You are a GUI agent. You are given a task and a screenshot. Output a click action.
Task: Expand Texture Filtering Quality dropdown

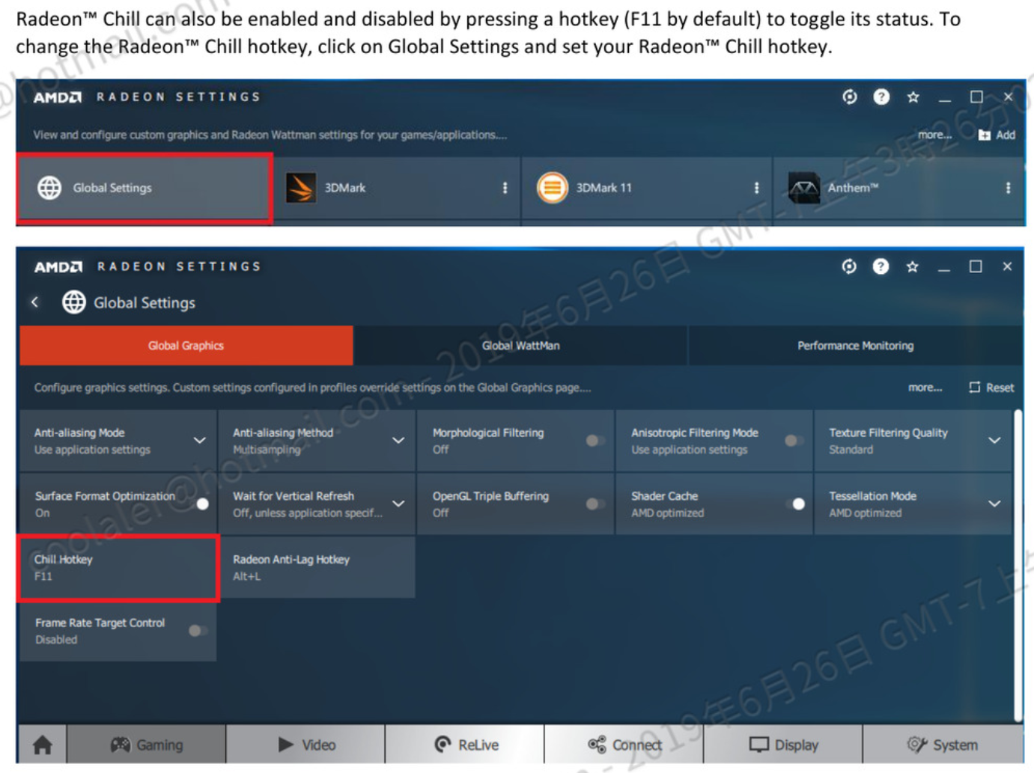(994, 441)
